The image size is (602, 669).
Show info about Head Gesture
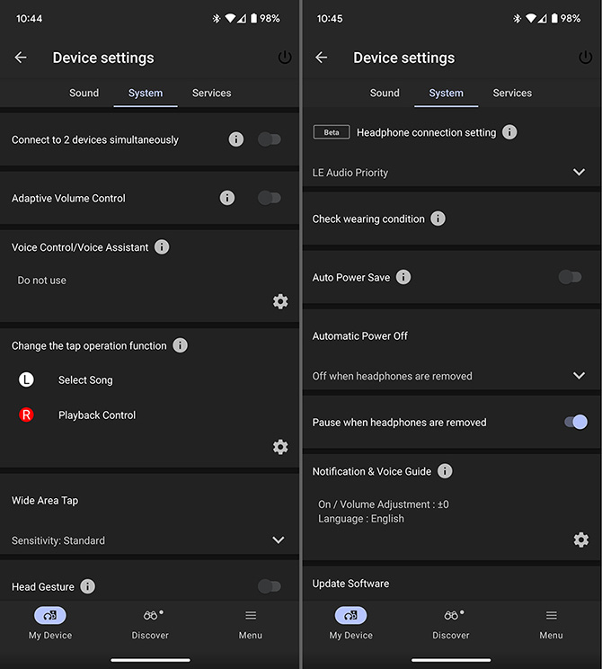point(88,586)
